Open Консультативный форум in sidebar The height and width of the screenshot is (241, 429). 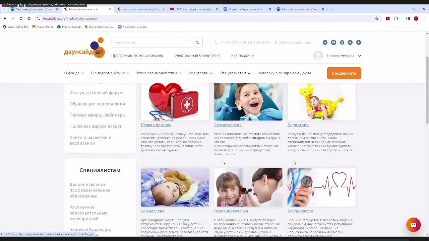coord(96,93)
